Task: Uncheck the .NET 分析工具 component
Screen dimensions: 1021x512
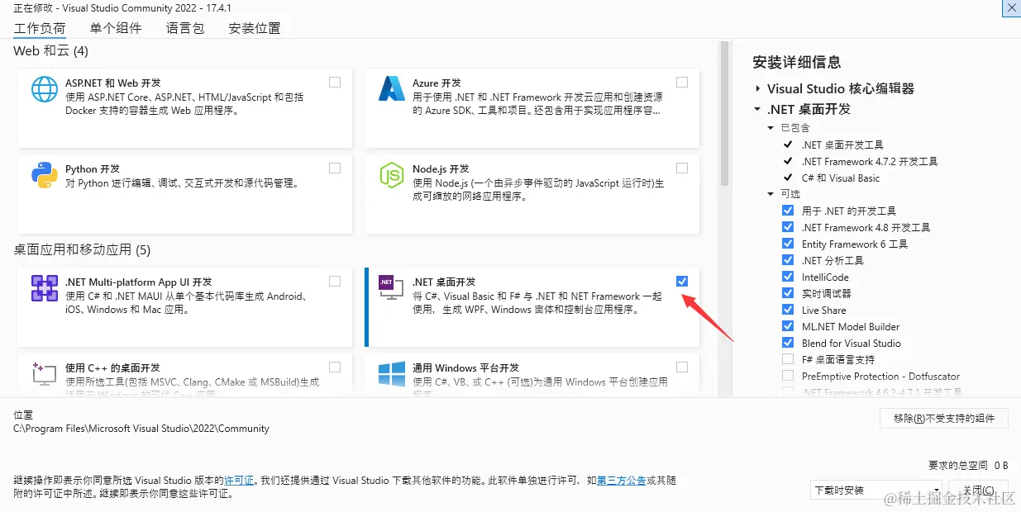Action: (x=788, y=260)
